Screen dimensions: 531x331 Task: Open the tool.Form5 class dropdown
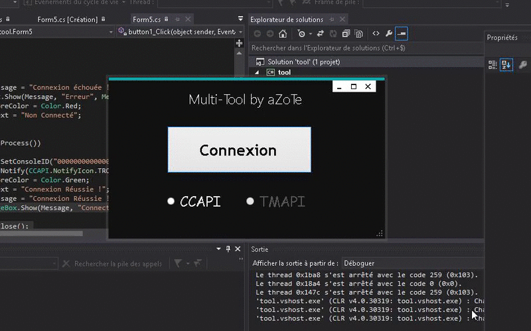pyautogui.click(x=111, y=32)
